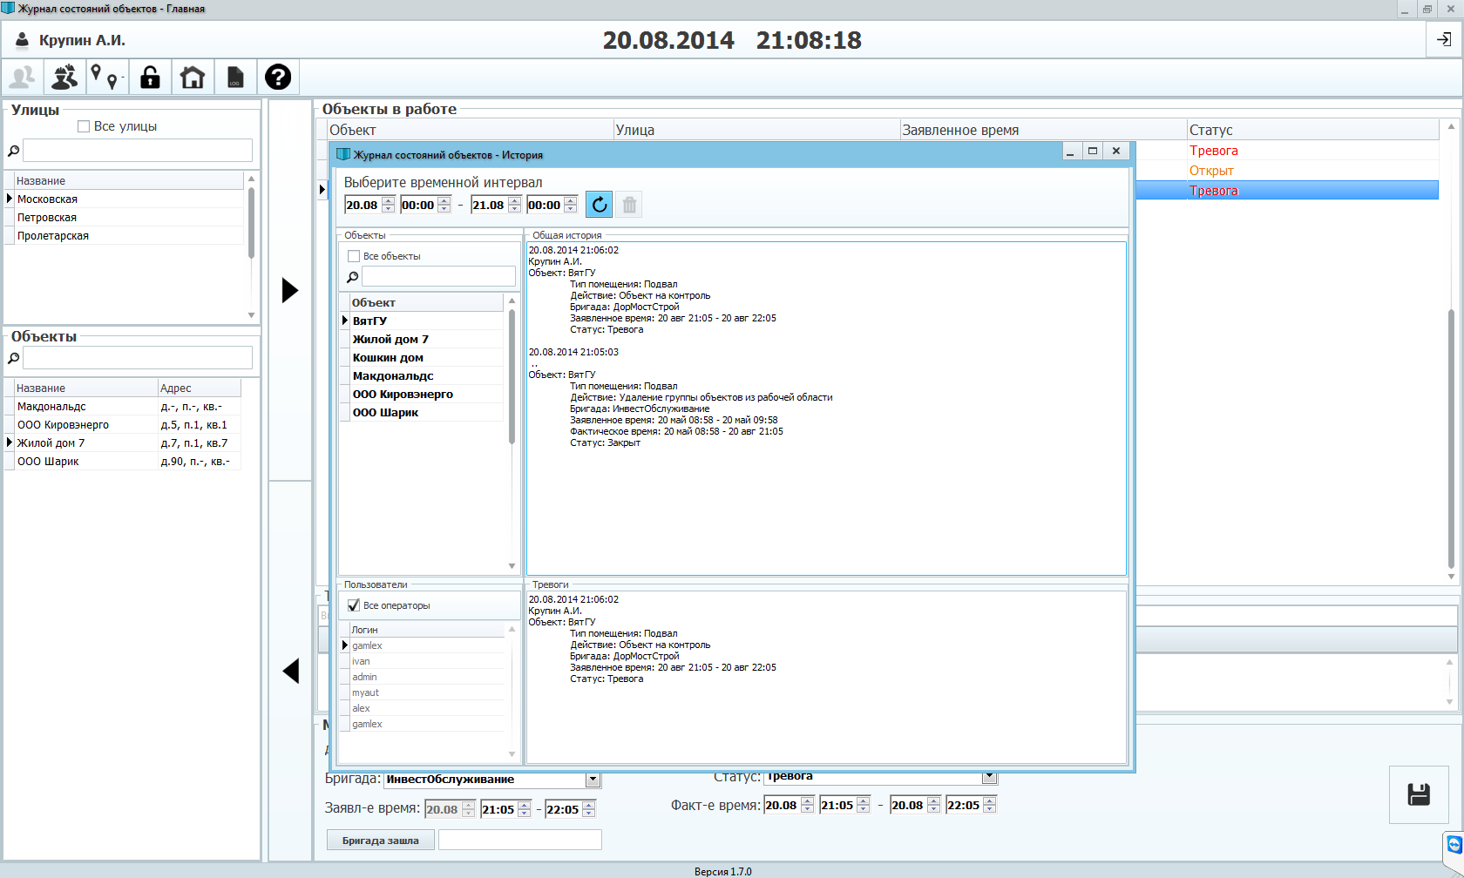Save changes with the floppy disk icon
The image size is (1464, 878).
pos(1419,794)
